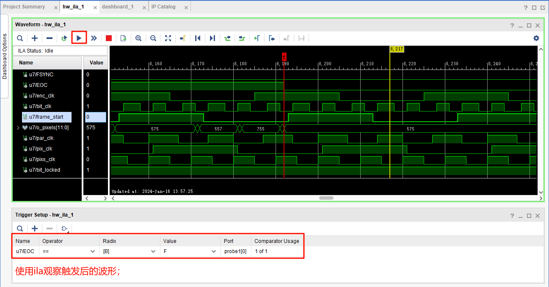Switch to the hw_ila_1 tab

pyautogui.click(x=73, y=7)
